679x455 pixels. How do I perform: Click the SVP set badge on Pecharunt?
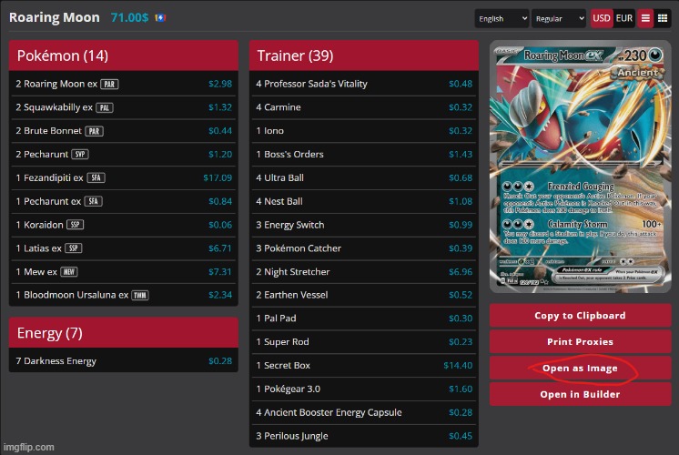[80, 154]
